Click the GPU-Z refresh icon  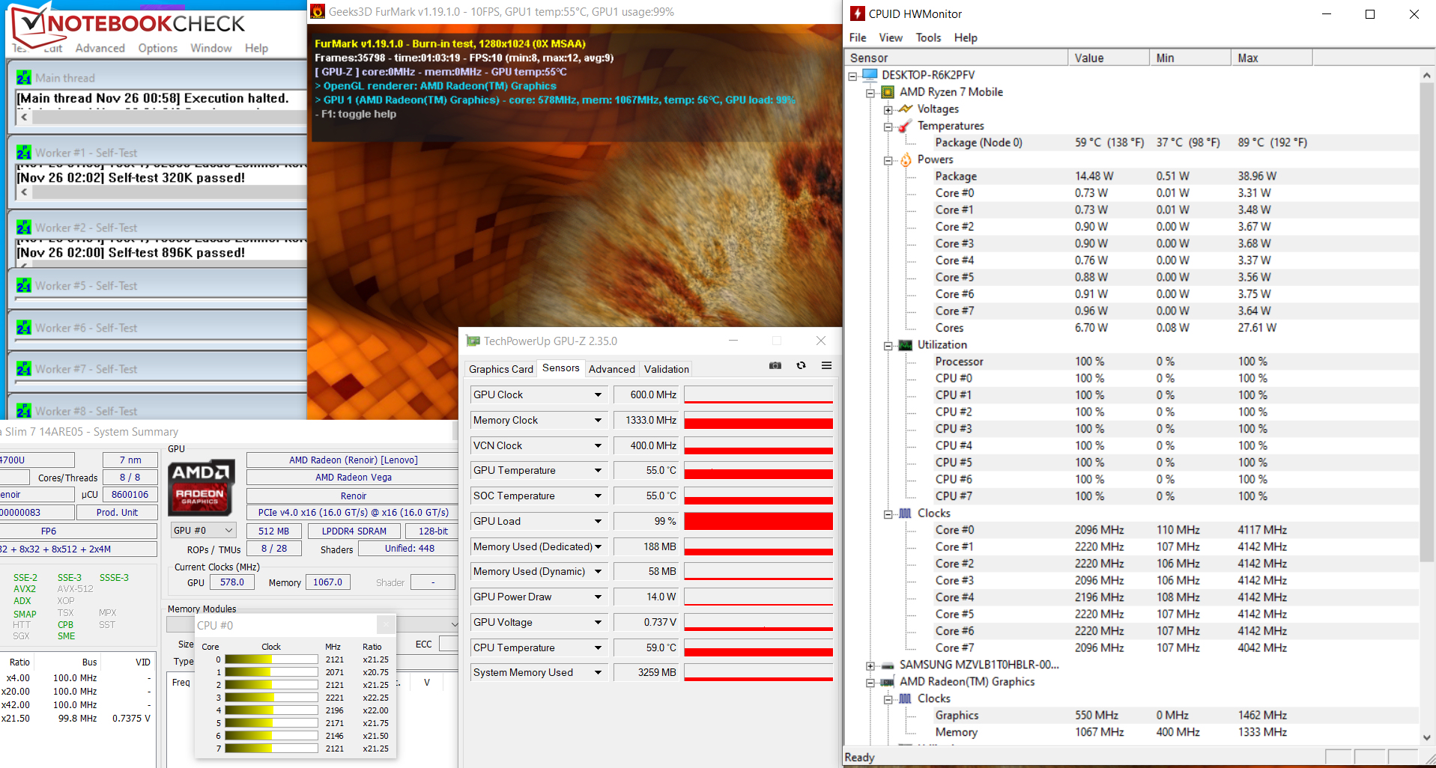[x=801, y=365]
